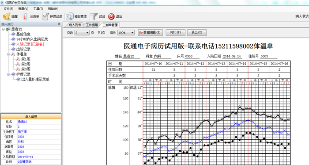Open the thermometer 三测单 toolbar icon
The width and height of the screenshot is (309, 165).
coord(25,16)
